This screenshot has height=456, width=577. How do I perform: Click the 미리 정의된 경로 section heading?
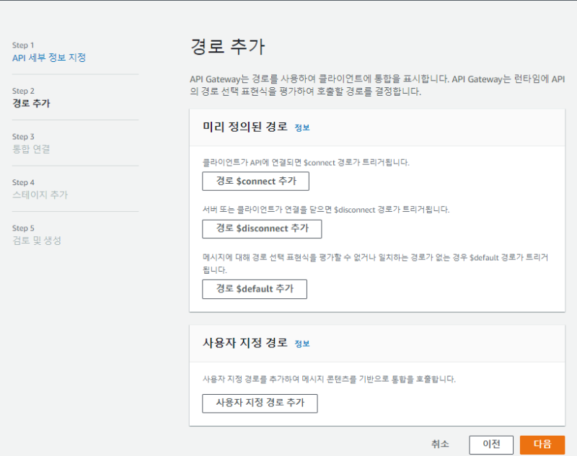245,127
